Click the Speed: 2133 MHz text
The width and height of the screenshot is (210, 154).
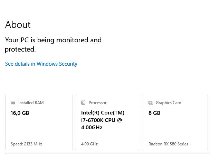tap(26, 144)
